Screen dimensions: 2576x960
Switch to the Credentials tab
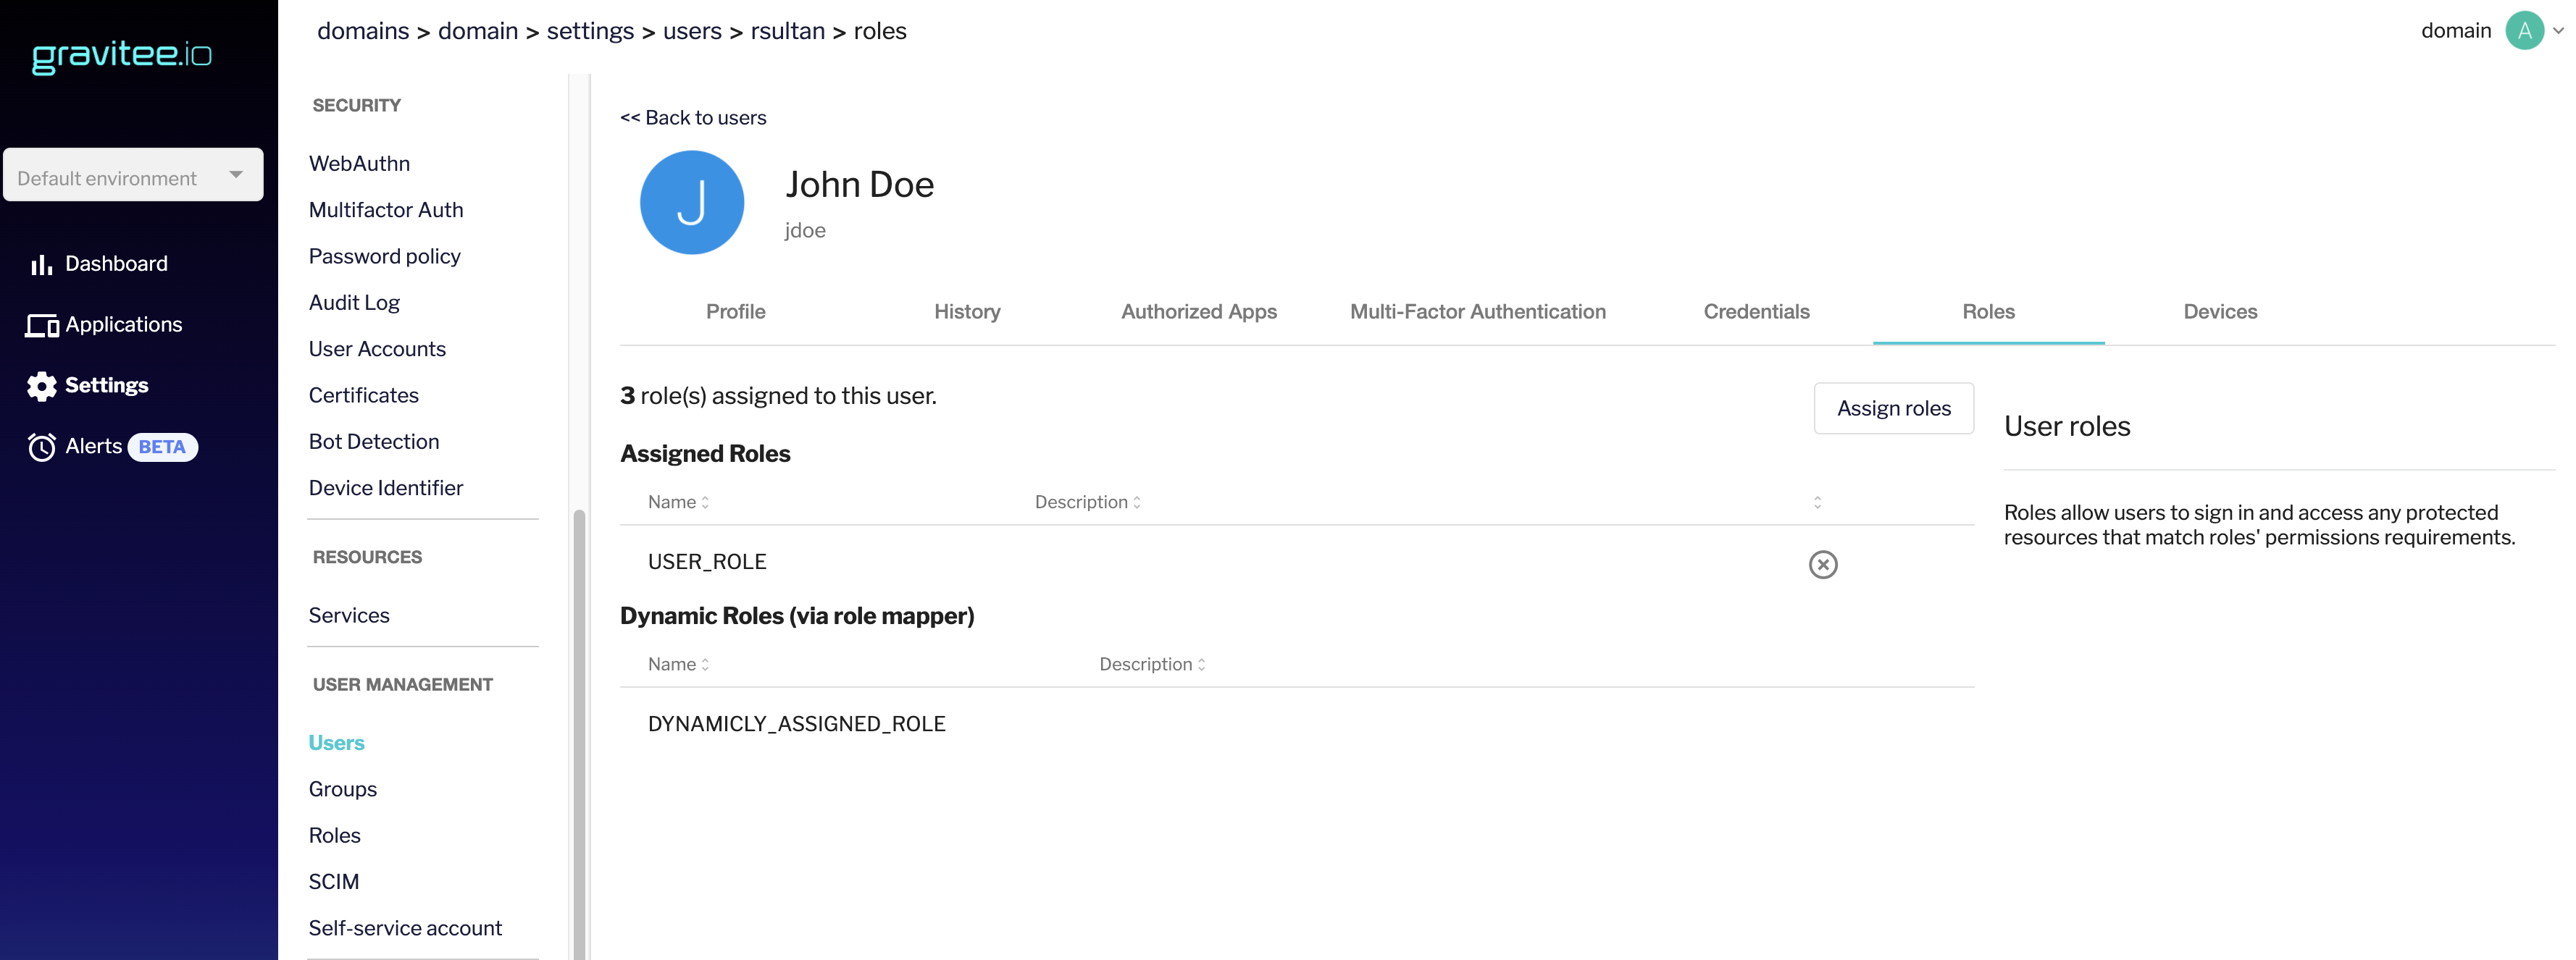click(x=1755, y=312)
